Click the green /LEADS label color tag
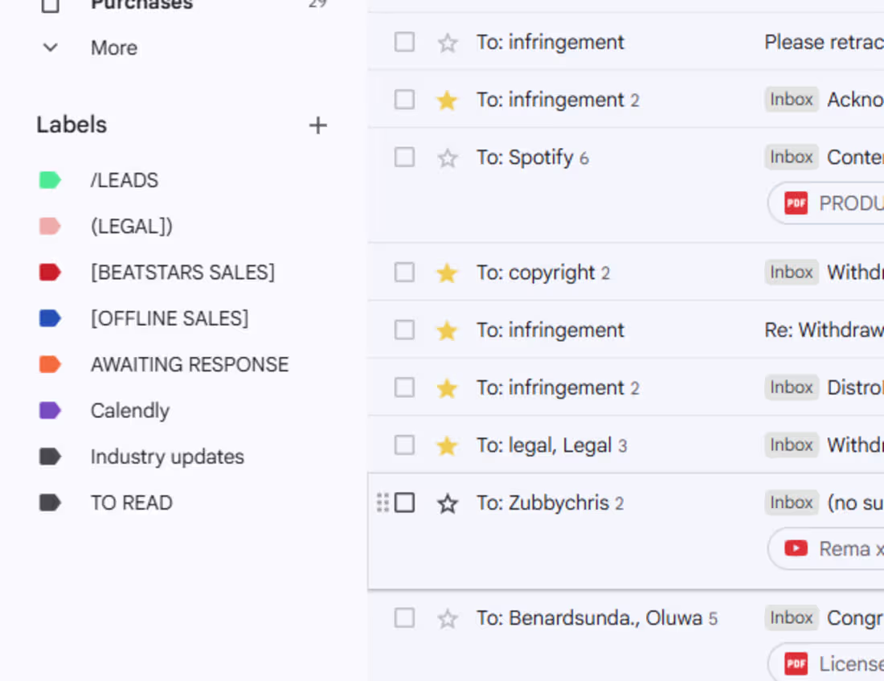This screenshot has height=681, width=884. 50,181
